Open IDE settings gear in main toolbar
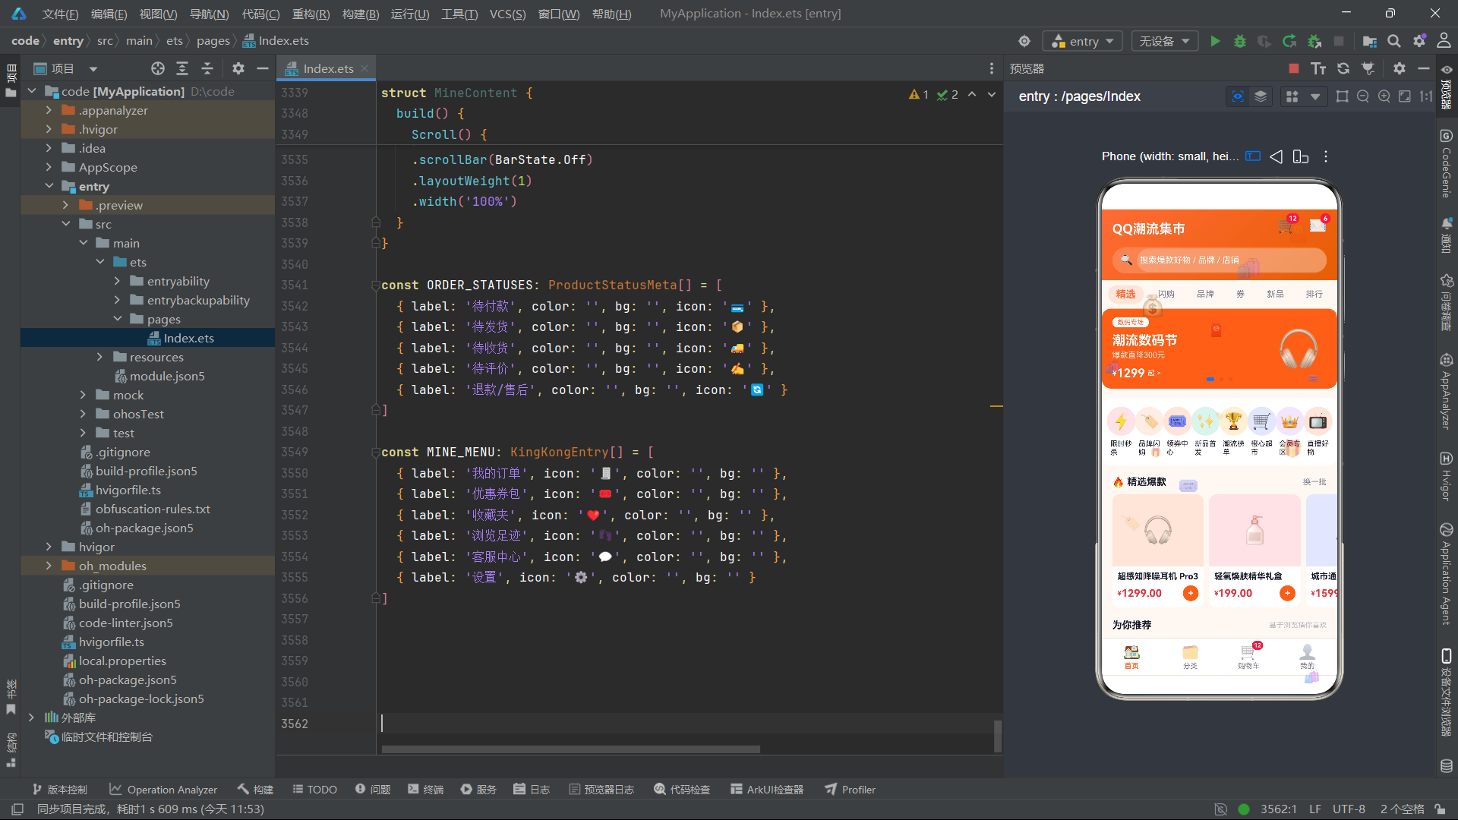 tap(1419, 41)
